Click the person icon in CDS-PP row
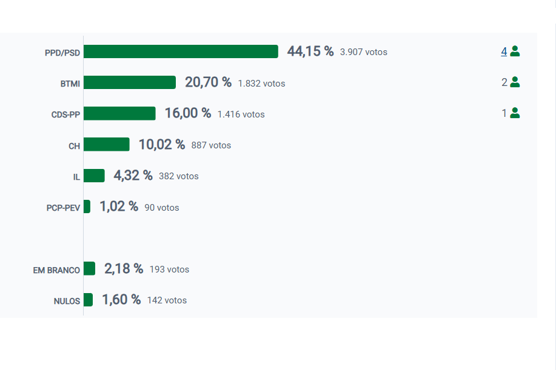This screenshot has height=370, width=556. pos(515,113)
